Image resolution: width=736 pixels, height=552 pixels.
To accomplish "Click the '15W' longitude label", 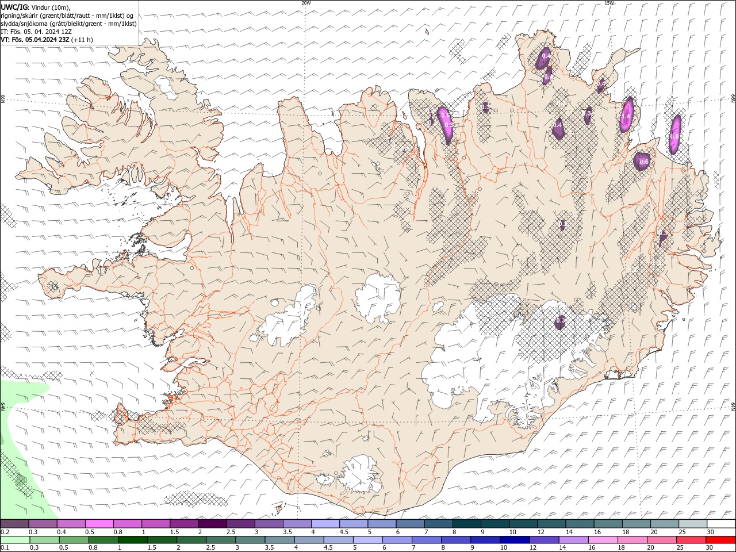I will point(609,3).
